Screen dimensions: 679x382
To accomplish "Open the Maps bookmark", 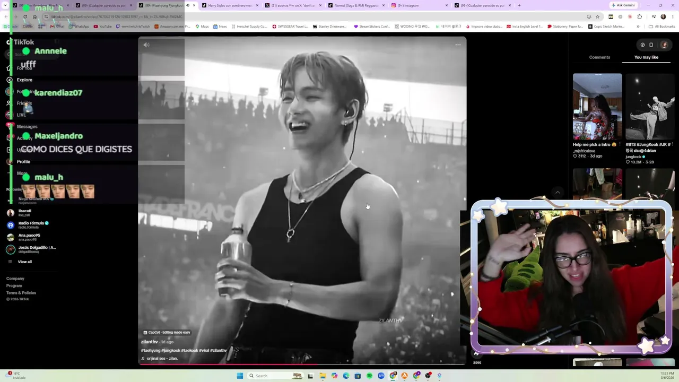I will [202, 27].
